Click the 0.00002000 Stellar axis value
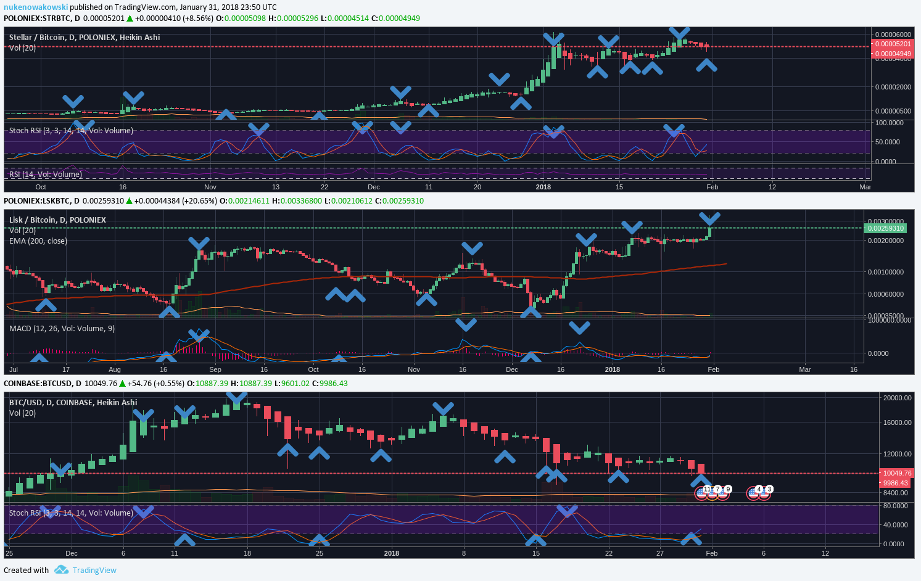The width and height of the screenshot is (921, 581). point(893,87)
